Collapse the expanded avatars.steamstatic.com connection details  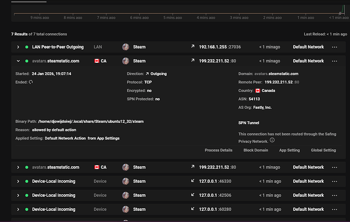point(18,61)
